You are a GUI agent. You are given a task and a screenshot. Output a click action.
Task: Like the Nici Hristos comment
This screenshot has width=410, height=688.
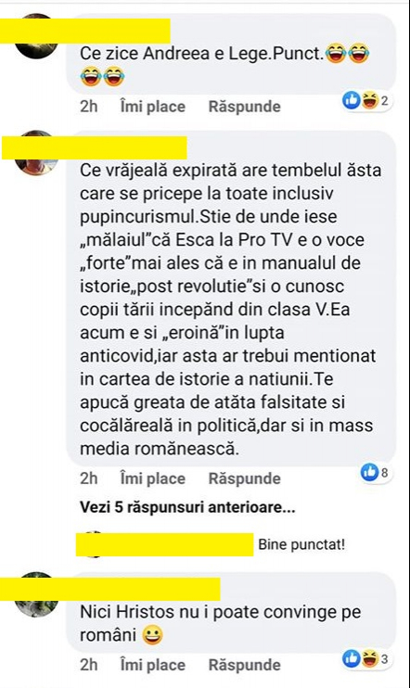pos(153,665)
